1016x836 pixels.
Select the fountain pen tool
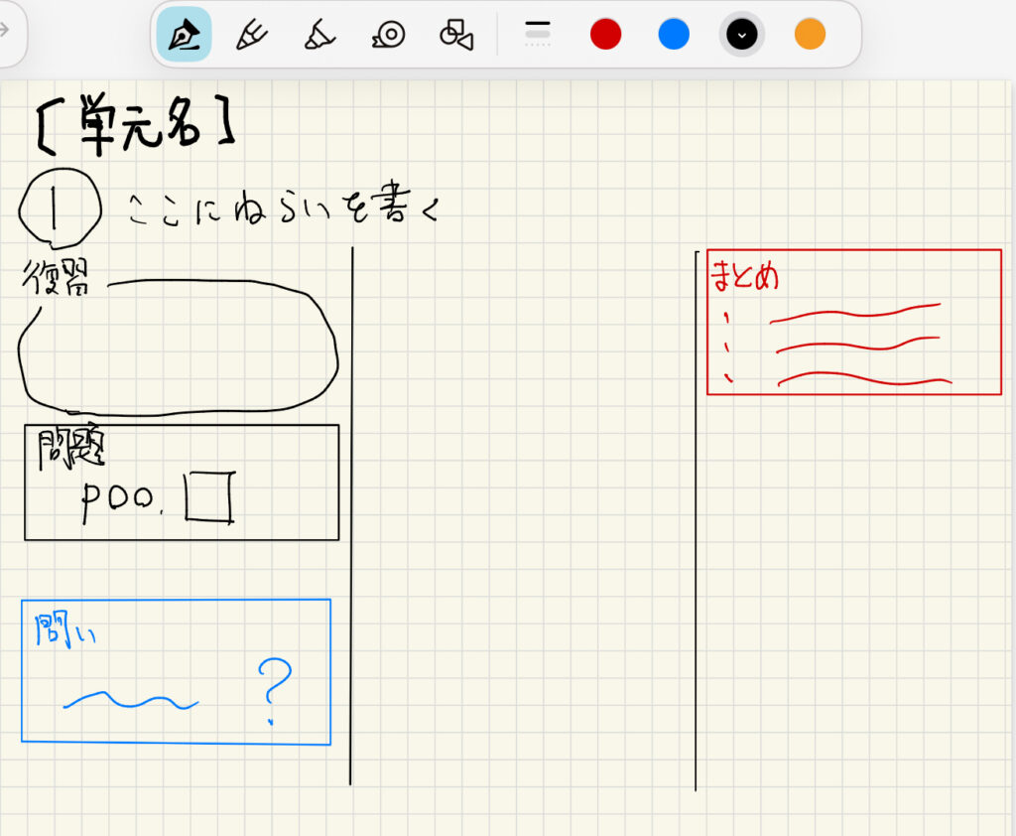184,35
